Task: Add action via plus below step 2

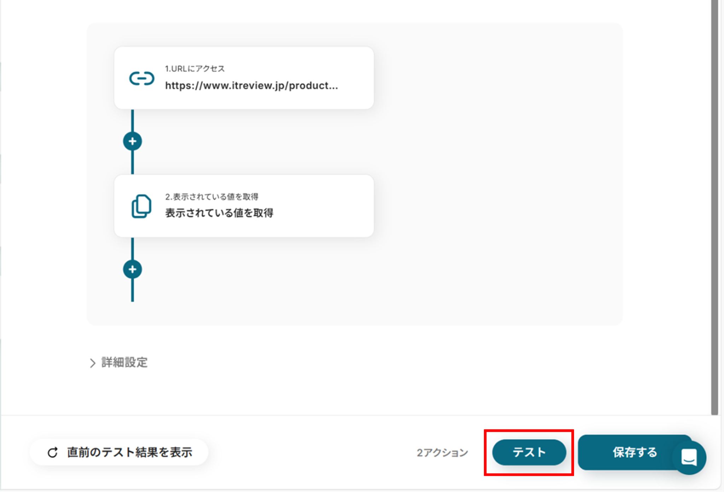Action: point(133,269)
